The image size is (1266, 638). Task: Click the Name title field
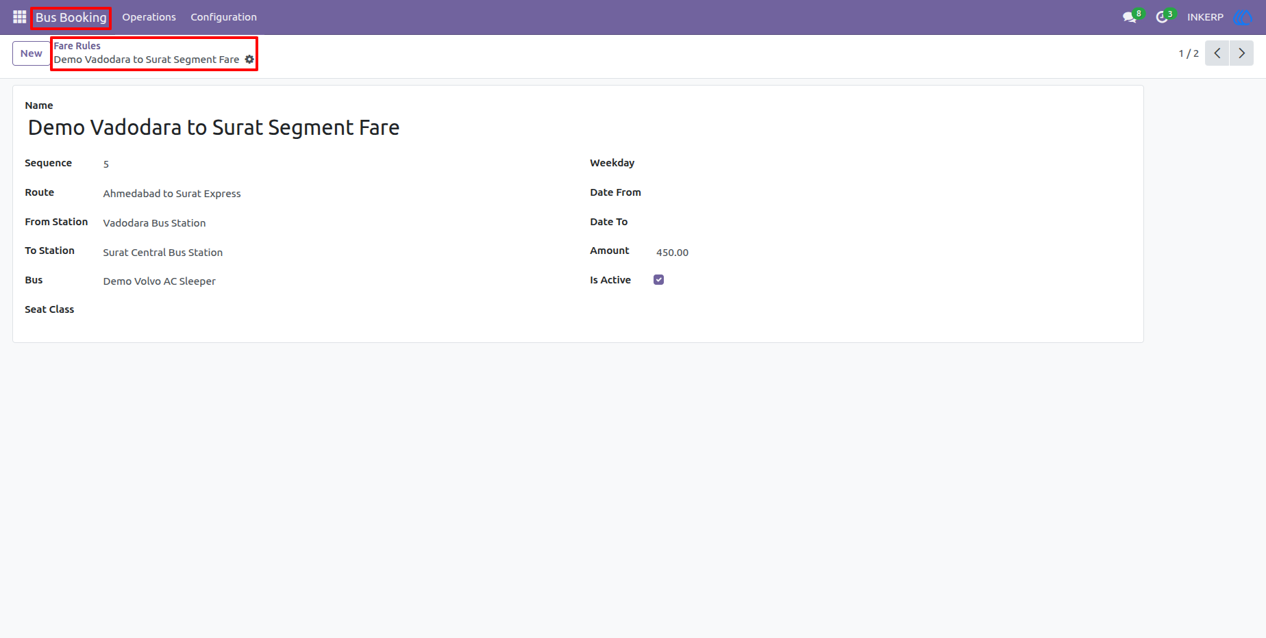pos(578,128)
